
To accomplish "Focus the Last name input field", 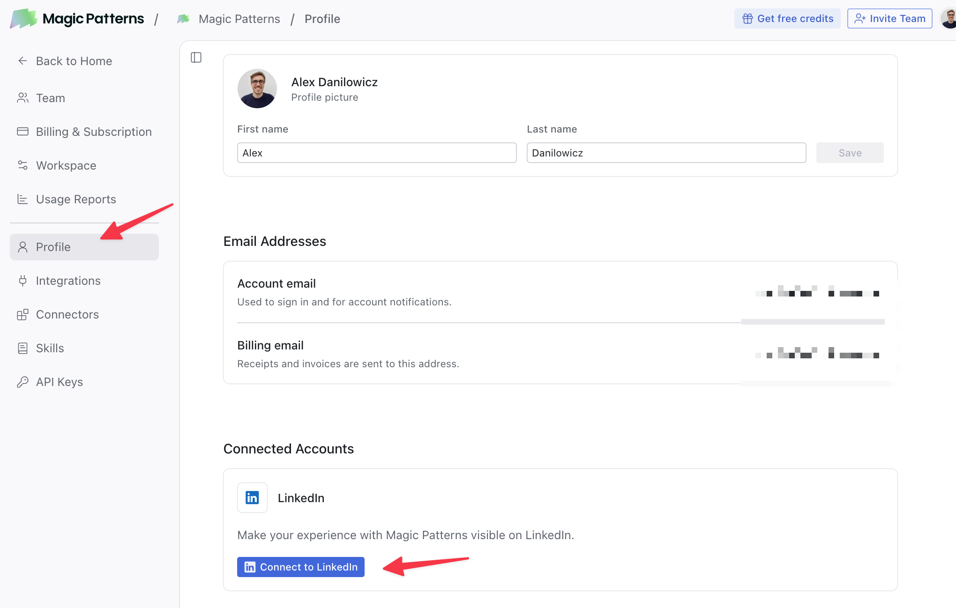I will pyautogui.click(x=666, y=153).
